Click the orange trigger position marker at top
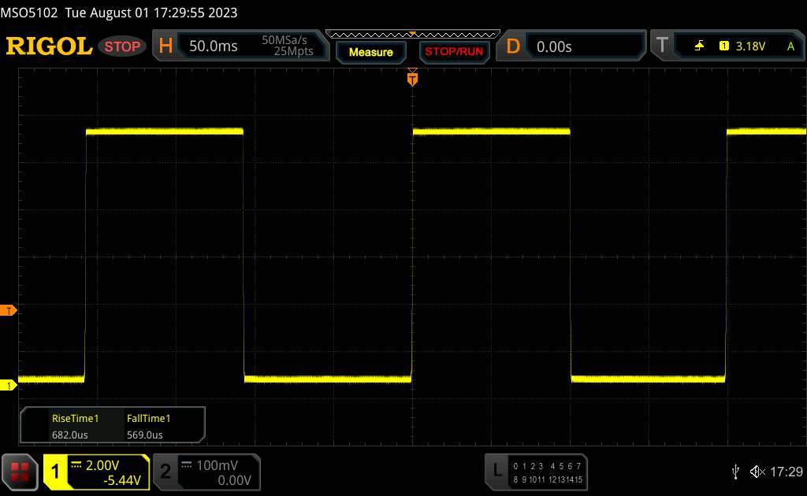Image resolution: width=807 pixels, height=496 pixels. [412, 78]
